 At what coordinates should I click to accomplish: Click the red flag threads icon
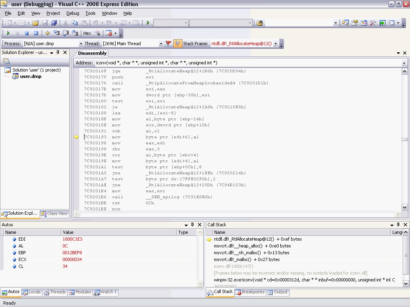point(169,44)
